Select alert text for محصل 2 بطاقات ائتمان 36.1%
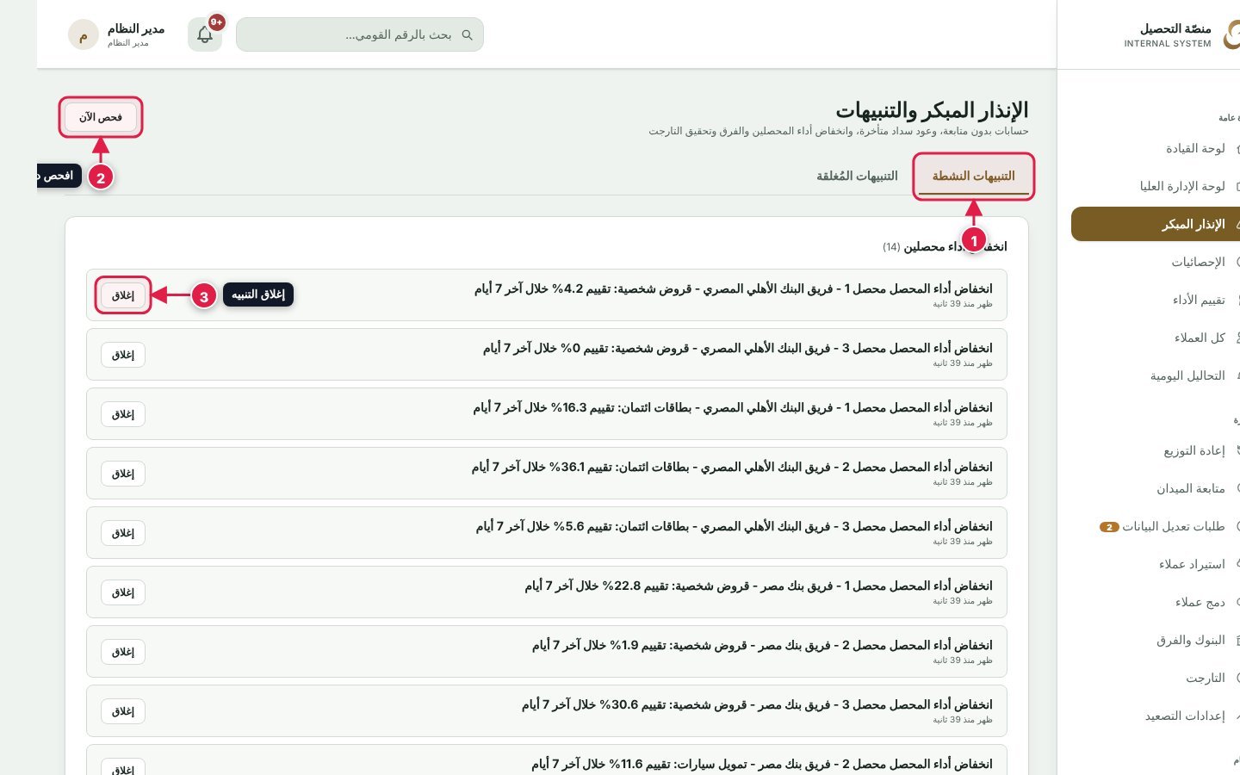This screenshot has width=1240, height=775. (732, 467)
